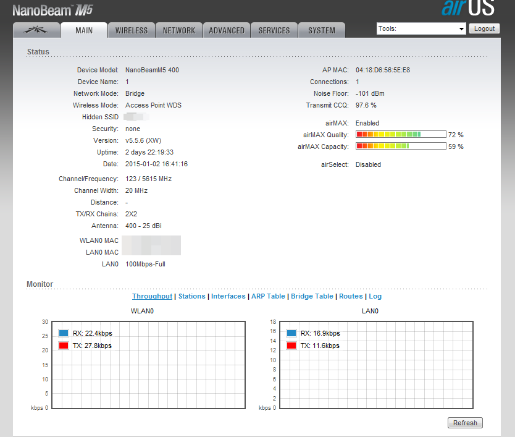This screenshot has width=515, height=437.
Task: Click the Logout button
Action: tap(484, 28)
